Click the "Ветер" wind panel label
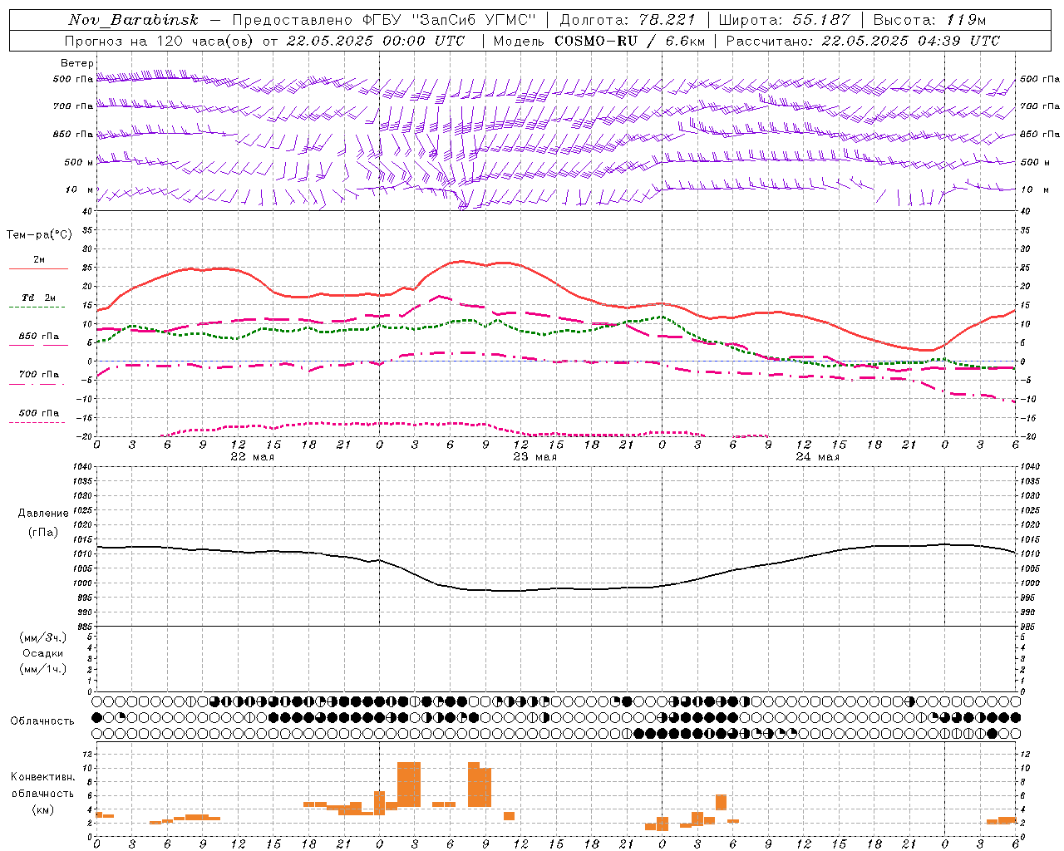The width and height of the screenshot is (1064, 851). click(x=77, y=63)
